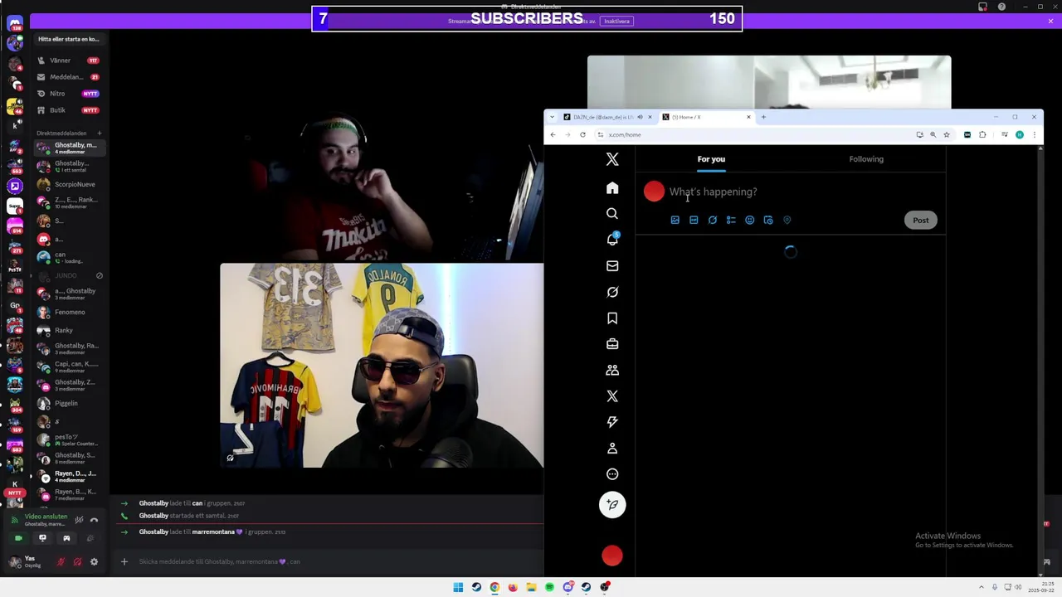Share your screen in Discord
This screenshot has width=1062, height=597.
click(x=42, y=538)
